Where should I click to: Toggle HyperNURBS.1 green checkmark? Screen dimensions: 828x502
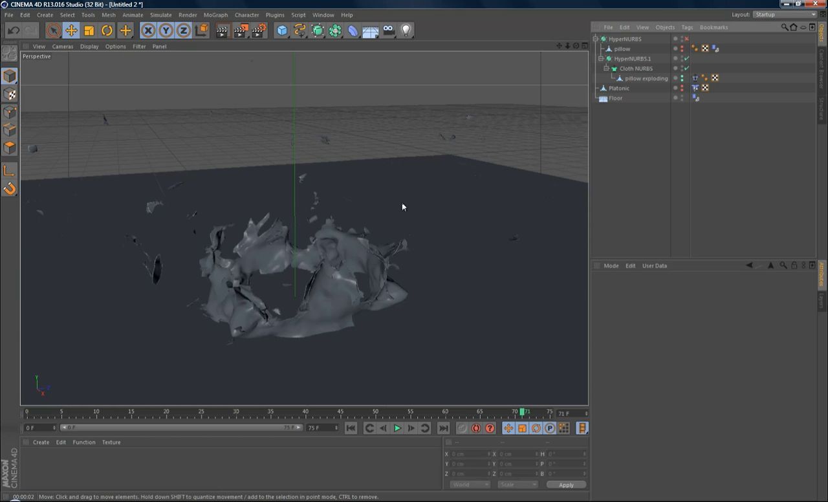pos(686,59)
